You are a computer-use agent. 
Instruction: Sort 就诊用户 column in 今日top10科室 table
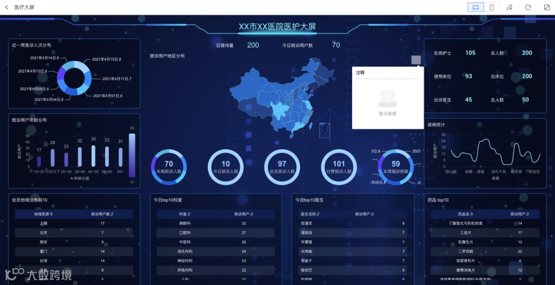pyautogui.click(x=252, y=214)
